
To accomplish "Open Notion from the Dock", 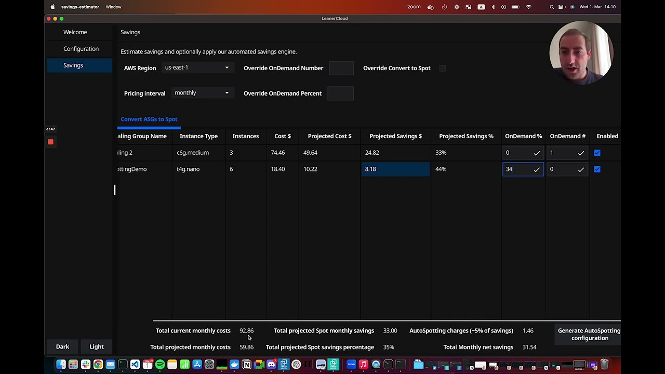I will click(247, 365).
